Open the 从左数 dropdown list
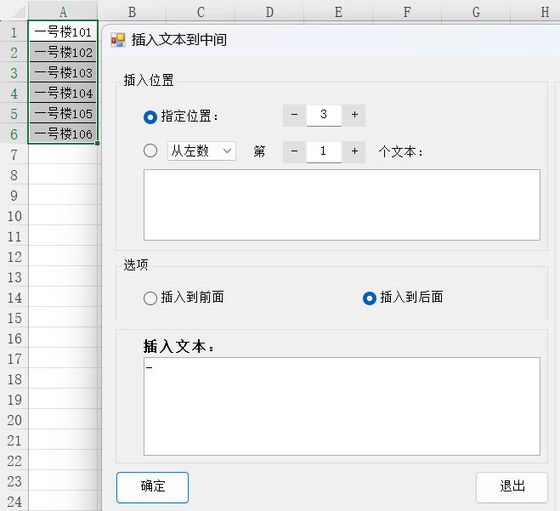Screen dimensions: 560x511 (201, 151)
